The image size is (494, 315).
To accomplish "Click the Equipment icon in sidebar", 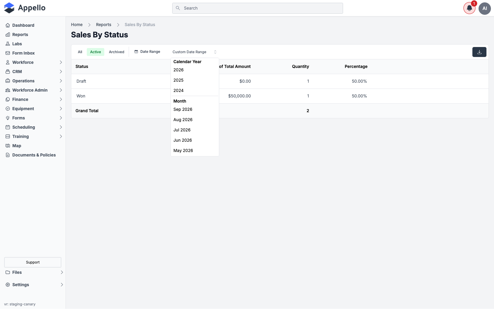I will click(x=8, y=109).
